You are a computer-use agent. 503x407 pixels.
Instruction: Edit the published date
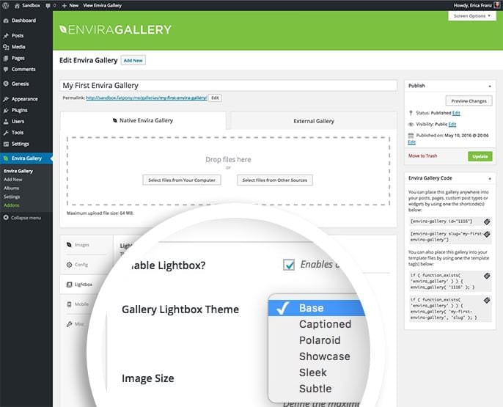411,142
